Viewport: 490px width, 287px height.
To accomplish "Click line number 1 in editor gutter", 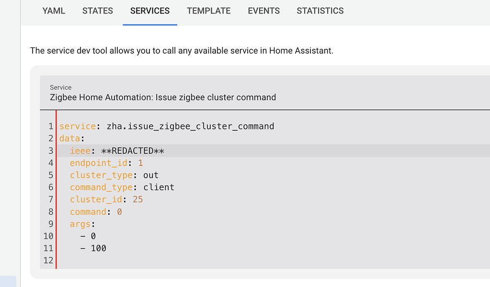I will click(51, 126).
